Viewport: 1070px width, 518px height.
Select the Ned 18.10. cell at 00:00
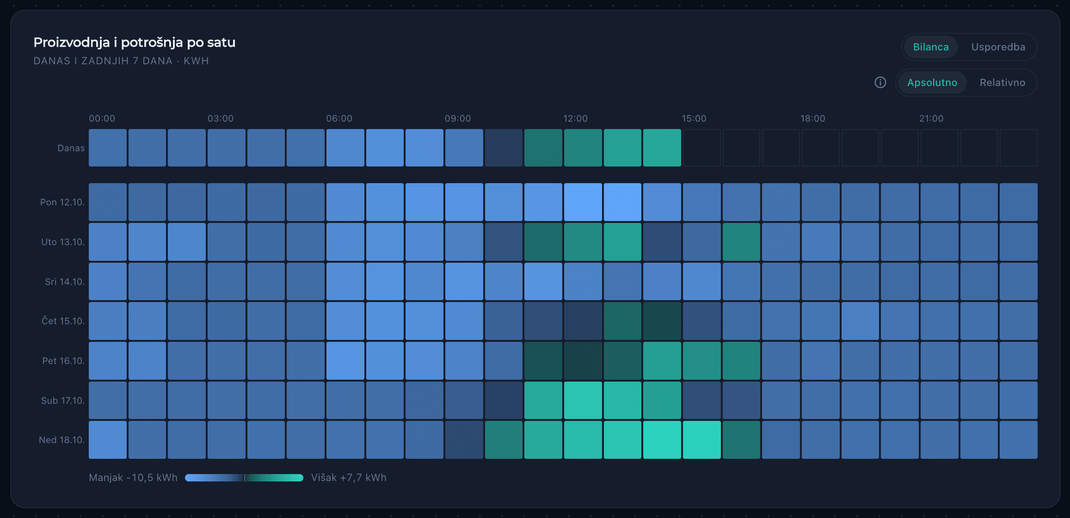[108, 440]
